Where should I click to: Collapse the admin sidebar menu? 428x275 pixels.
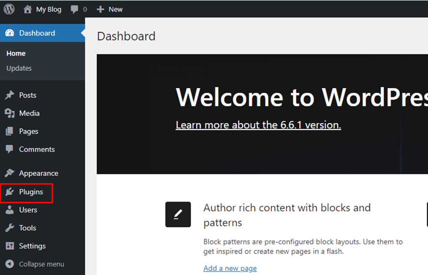(x=41, y=264)
